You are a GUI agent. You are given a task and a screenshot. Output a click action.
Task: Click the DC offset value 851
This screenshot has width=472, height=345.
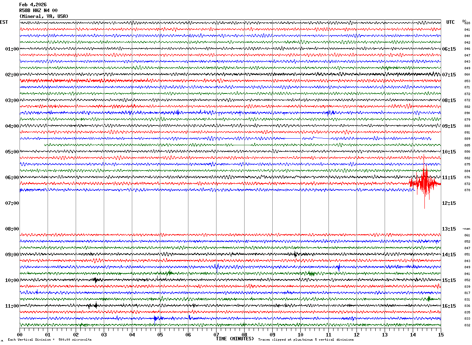point(467,255)
